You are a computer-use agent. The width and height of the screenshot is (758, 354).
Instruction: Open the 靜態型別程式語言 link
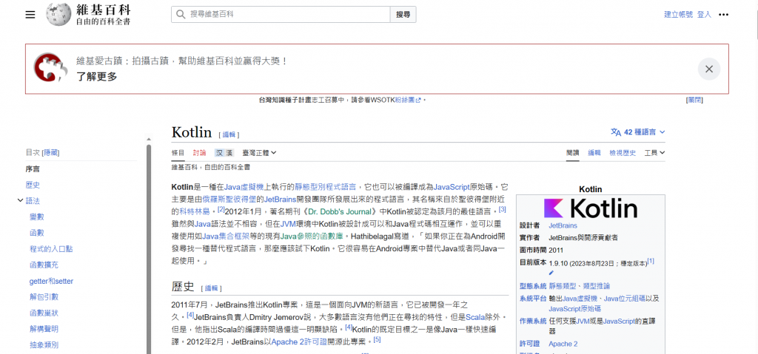point(326,186)
